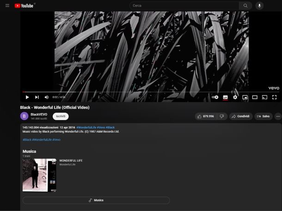Image resolution: width=282 pixels, height=211 pixels.
Task: Select the video title text
Action: coord(55,108)
